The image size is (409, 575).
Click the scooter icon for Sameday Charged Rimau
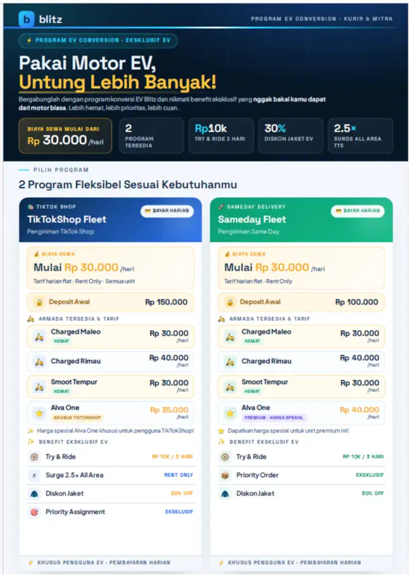(x=230, y=362)
